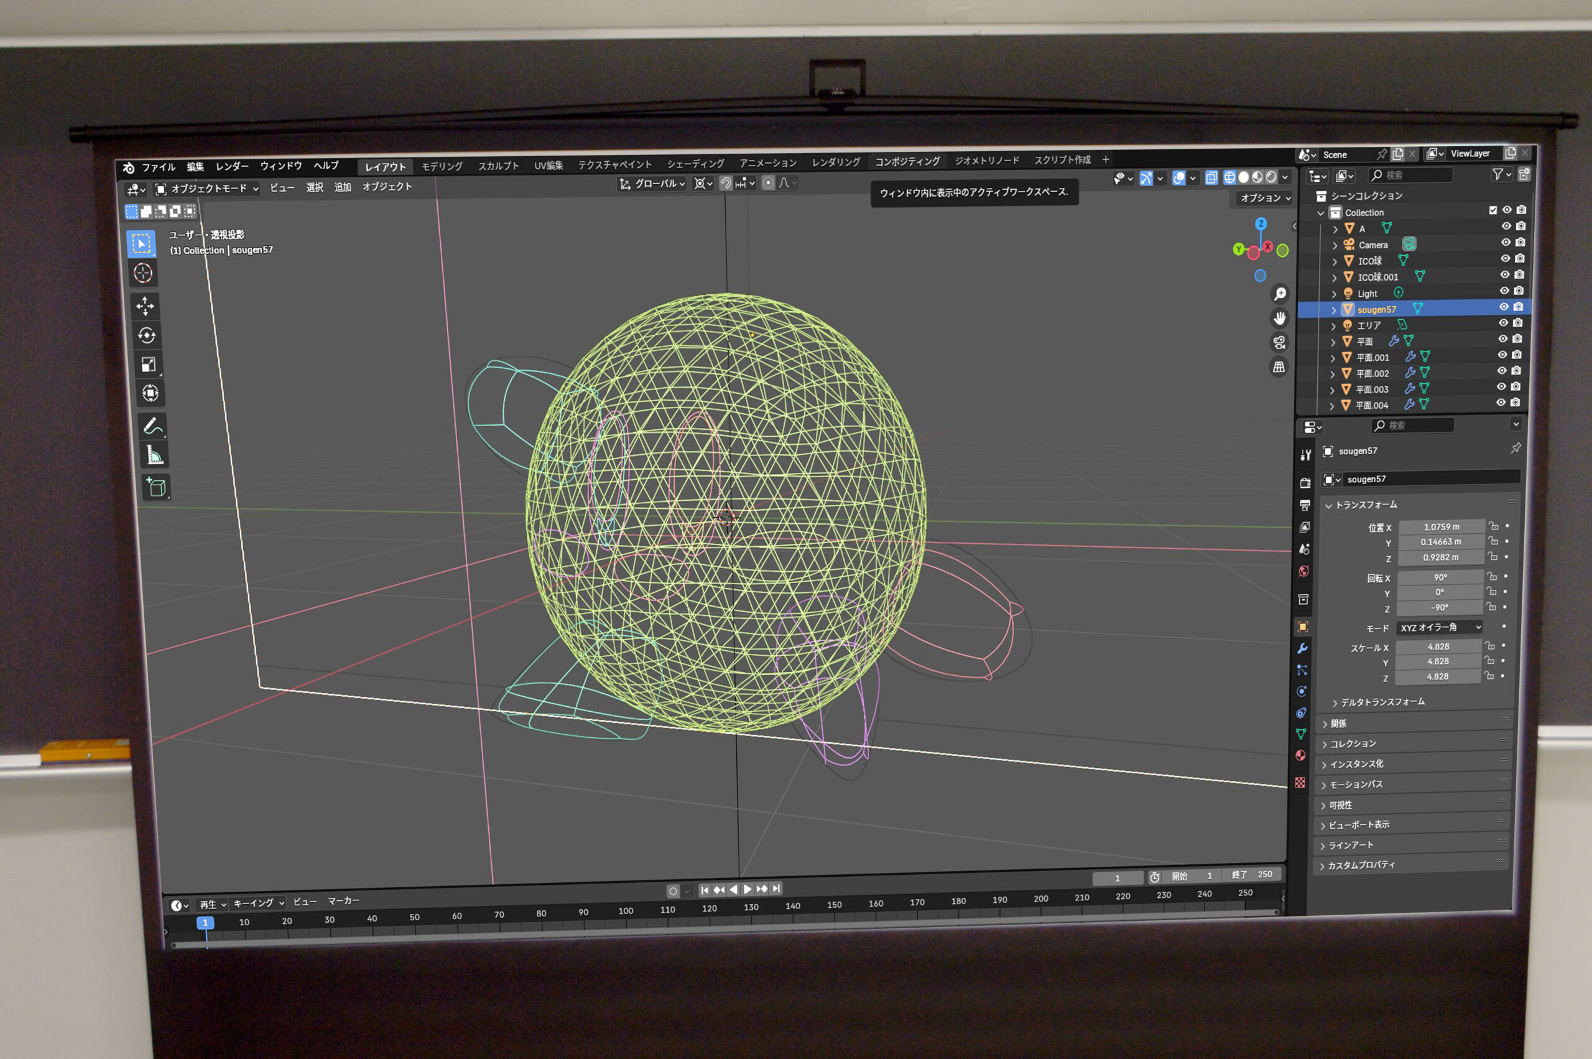Select the Scale tool
This screenshot has width=1592, height=1059.
(x=149, y=365)
